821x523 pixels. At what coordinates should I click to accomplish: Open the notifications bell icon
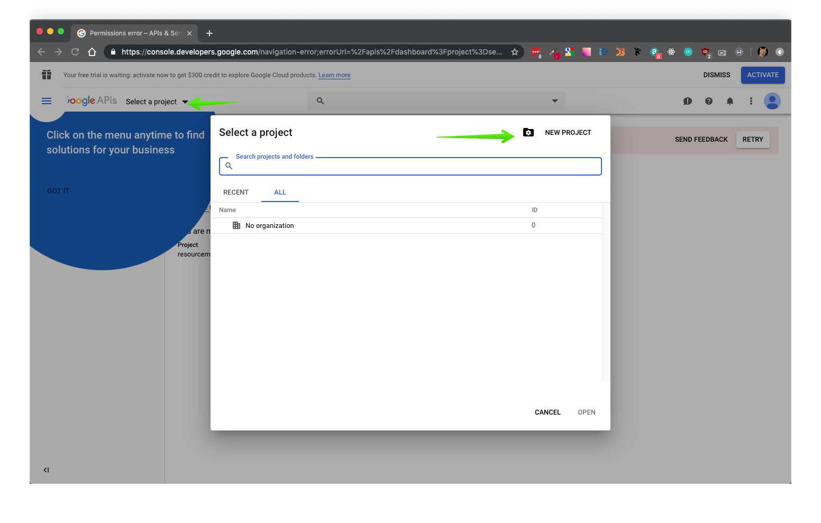pos(729,100)
